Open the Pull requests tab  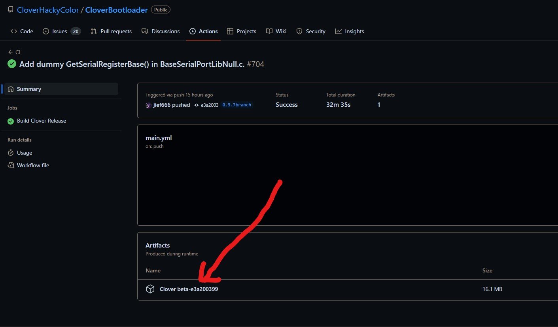pyautogui.click(x=111, y=31)
